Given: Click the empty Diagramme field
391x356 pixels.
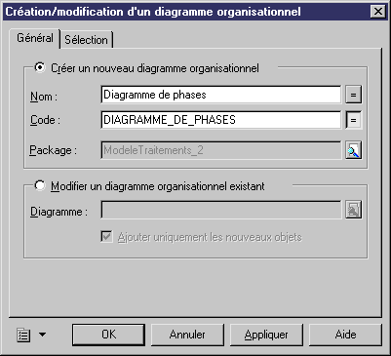Looking at the screenshot, I should 221,210.
